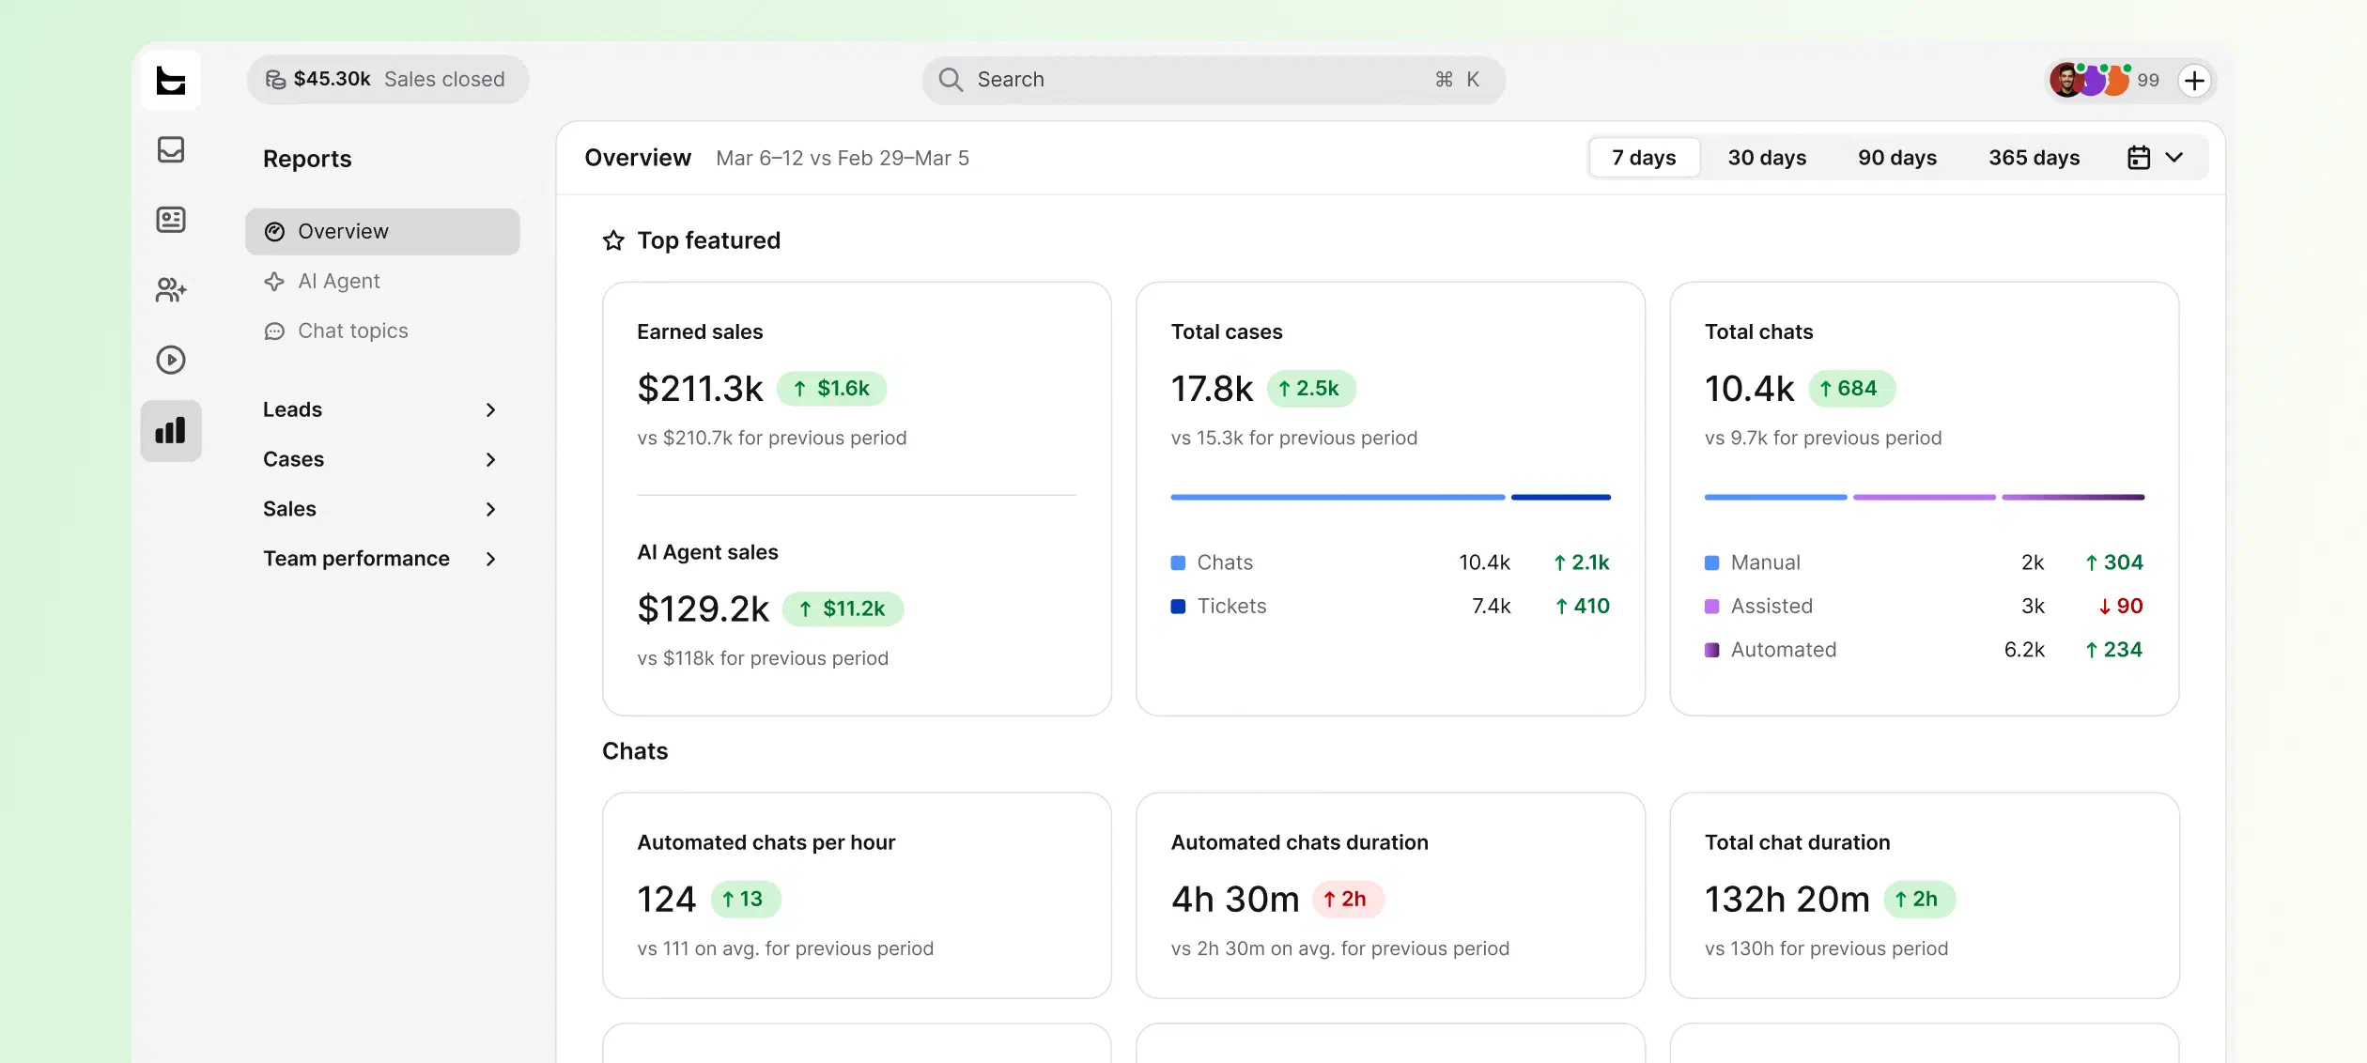Select the Reports bar chart icon
This screenshot has width=2367, height=1063.
171,431
